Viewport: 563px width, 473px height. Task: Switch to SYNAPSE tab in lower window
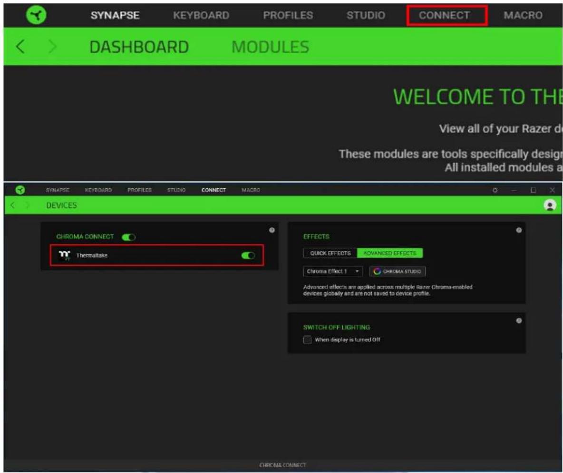click(58, 190)
